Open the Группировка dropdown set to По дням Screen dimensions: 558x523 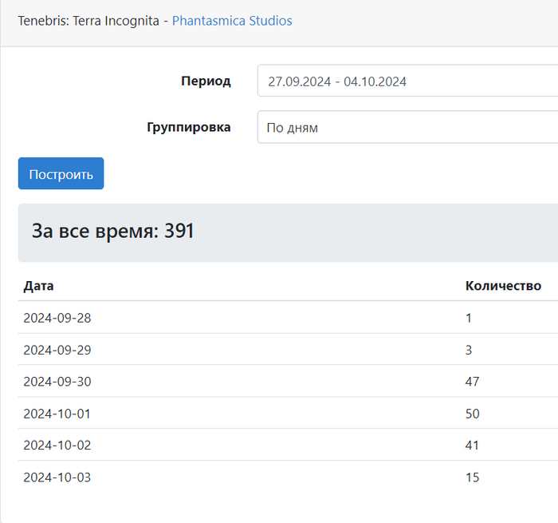coord(407,128)
